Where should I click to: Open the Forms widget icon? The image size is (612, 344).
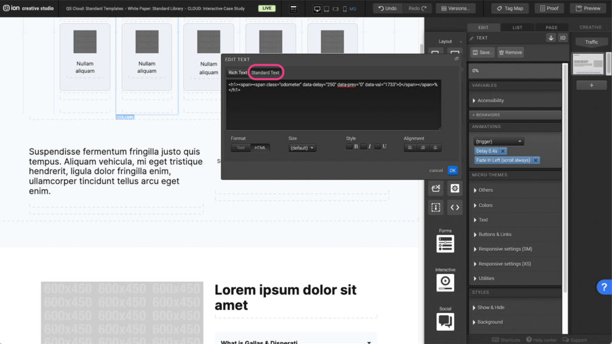pyautogui.click(x=445, y=244)
